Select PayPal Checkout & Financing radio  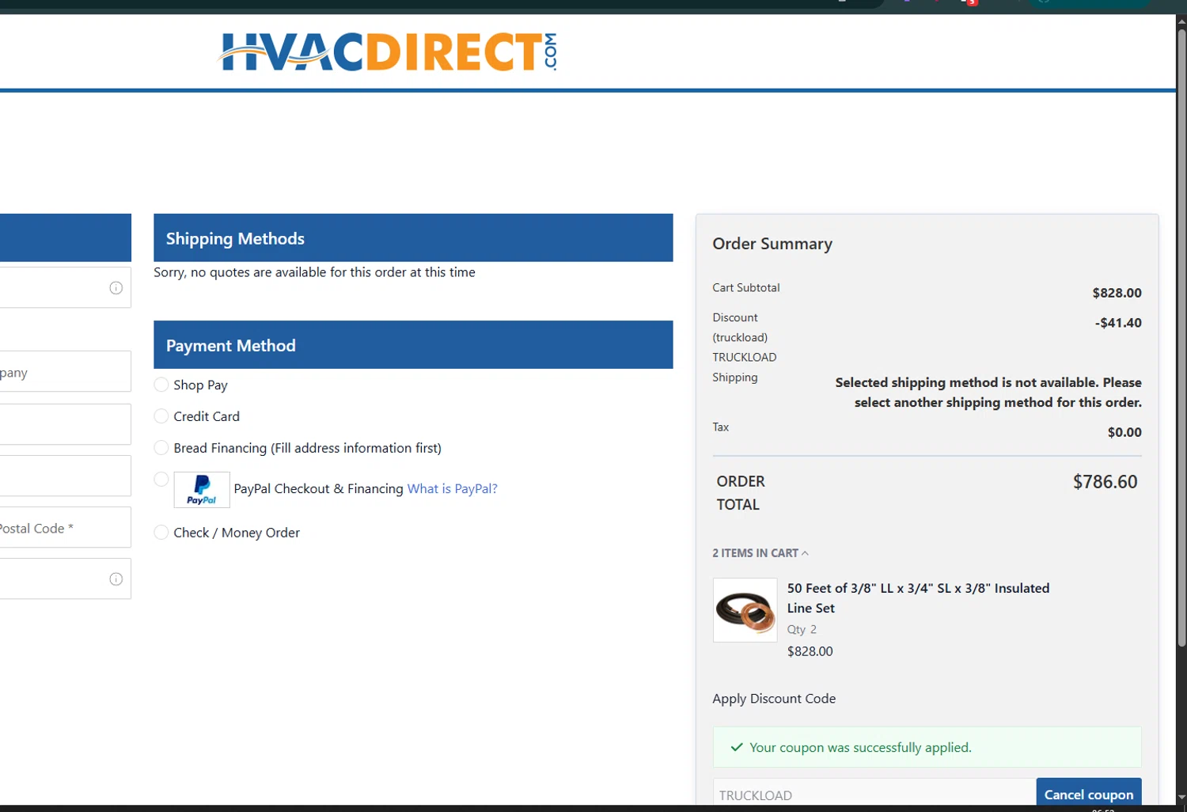[161, 480]
